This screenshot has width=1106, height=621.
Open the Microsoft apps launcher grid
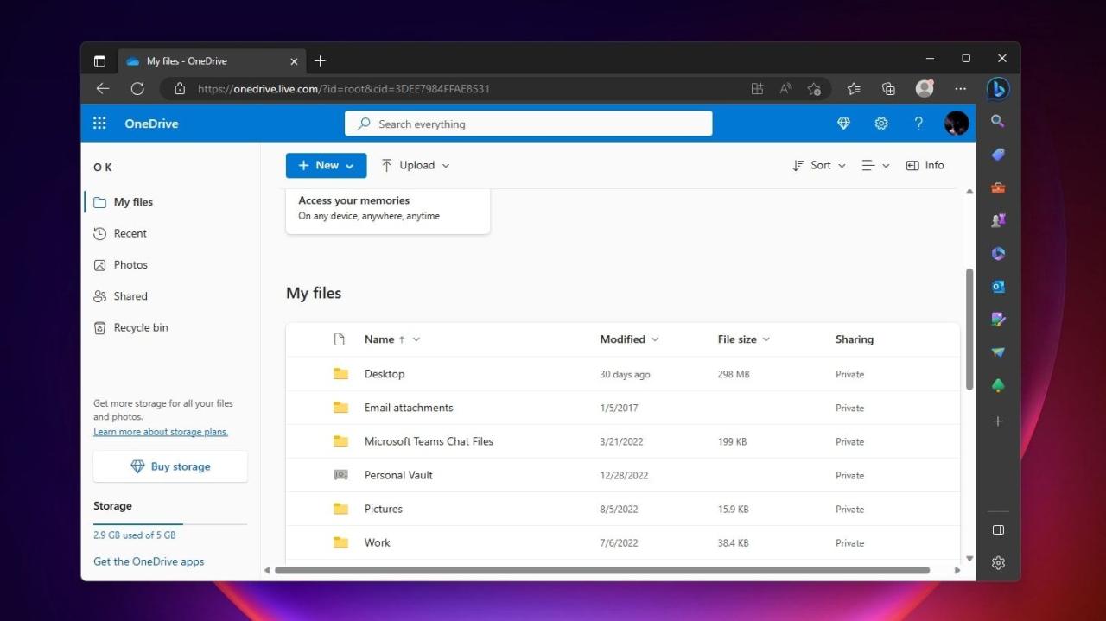pyautogui.click(x=99, y=124)
